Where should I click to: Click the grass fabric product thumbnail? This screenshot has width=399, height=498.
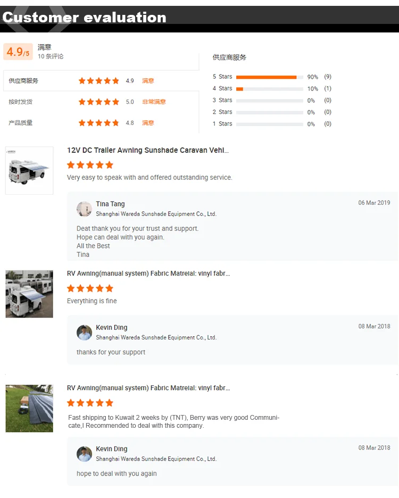pyautogui.click(x=29, y=408)
